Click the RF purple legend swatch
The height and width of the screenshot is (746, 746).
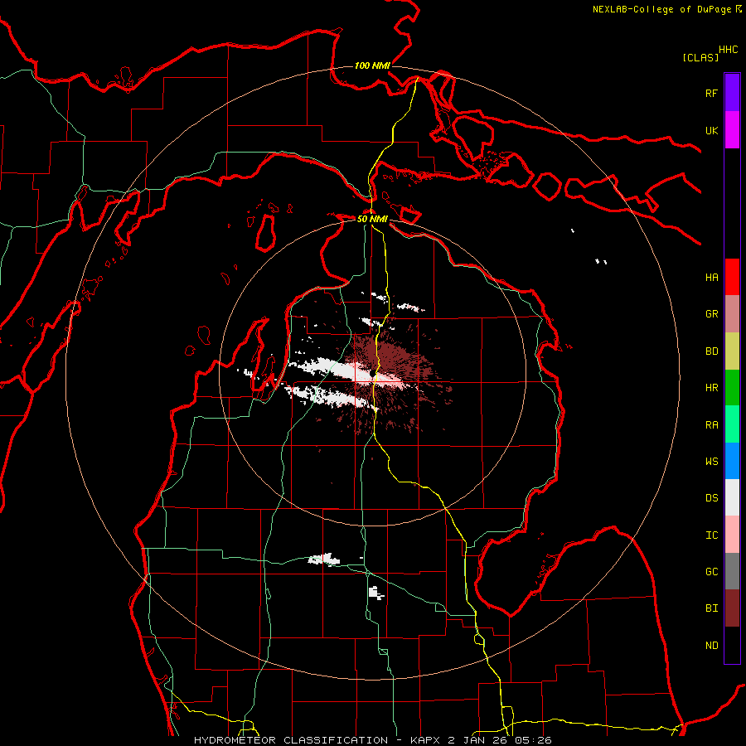732,93
